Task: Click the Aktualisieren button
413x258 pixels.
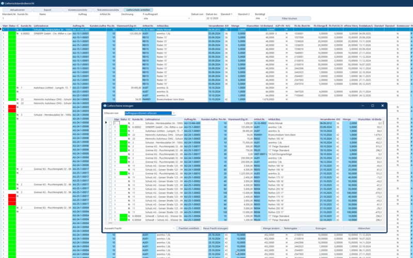Action: tap(17, 9)
